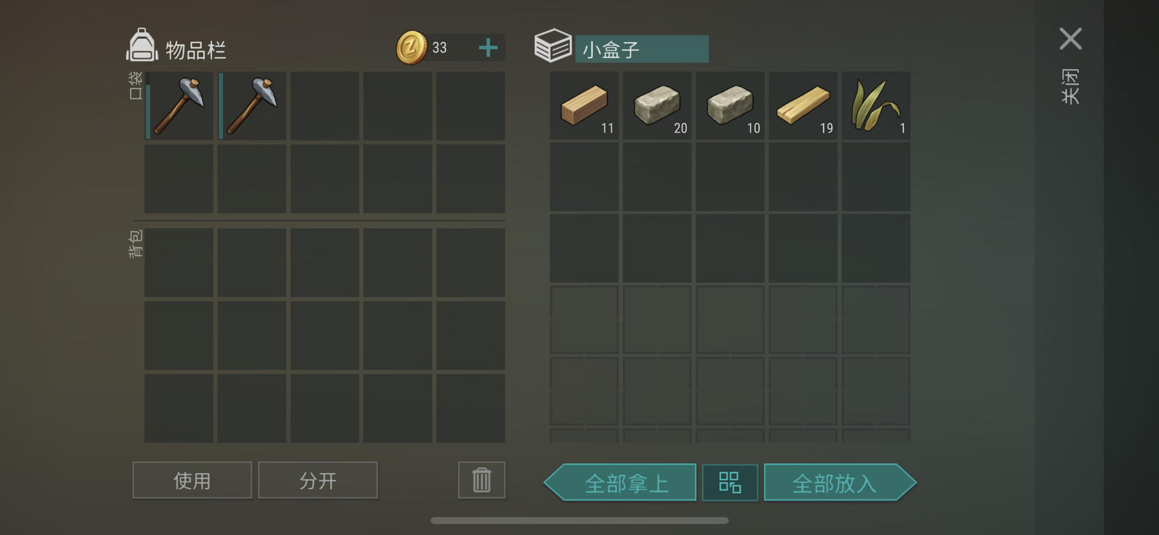This screenshot has height=535, width=1159.
Task: Pick the stone stack of 10
Action: [x=730, y=105]
